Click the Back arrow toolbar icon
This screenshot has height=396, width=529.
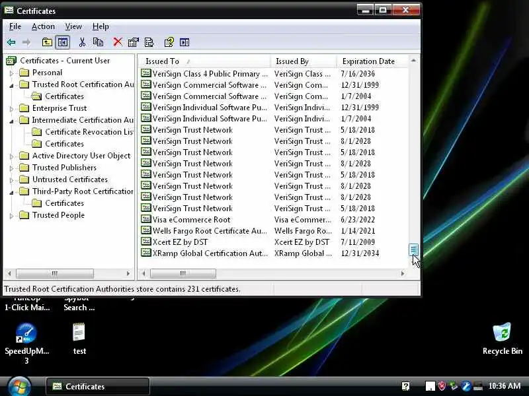pyautogui.click(x=11, y=42)
